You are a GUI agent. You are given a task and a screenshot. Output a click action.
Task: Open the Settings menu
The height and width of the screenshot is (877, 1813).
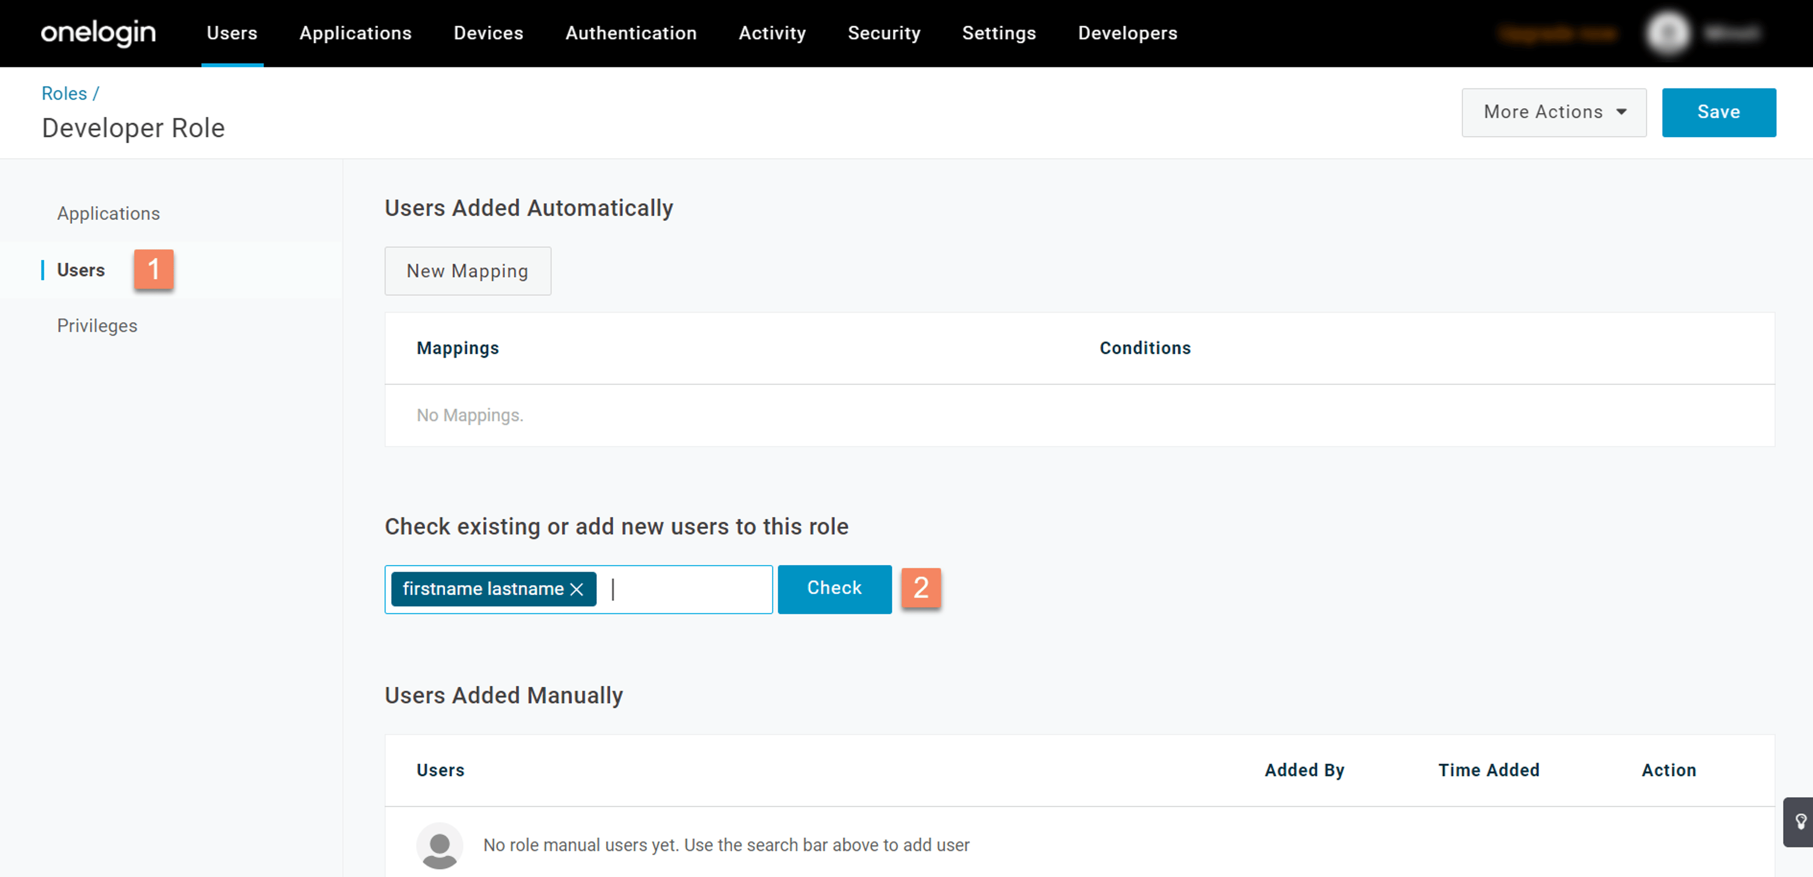coord(999,33)
